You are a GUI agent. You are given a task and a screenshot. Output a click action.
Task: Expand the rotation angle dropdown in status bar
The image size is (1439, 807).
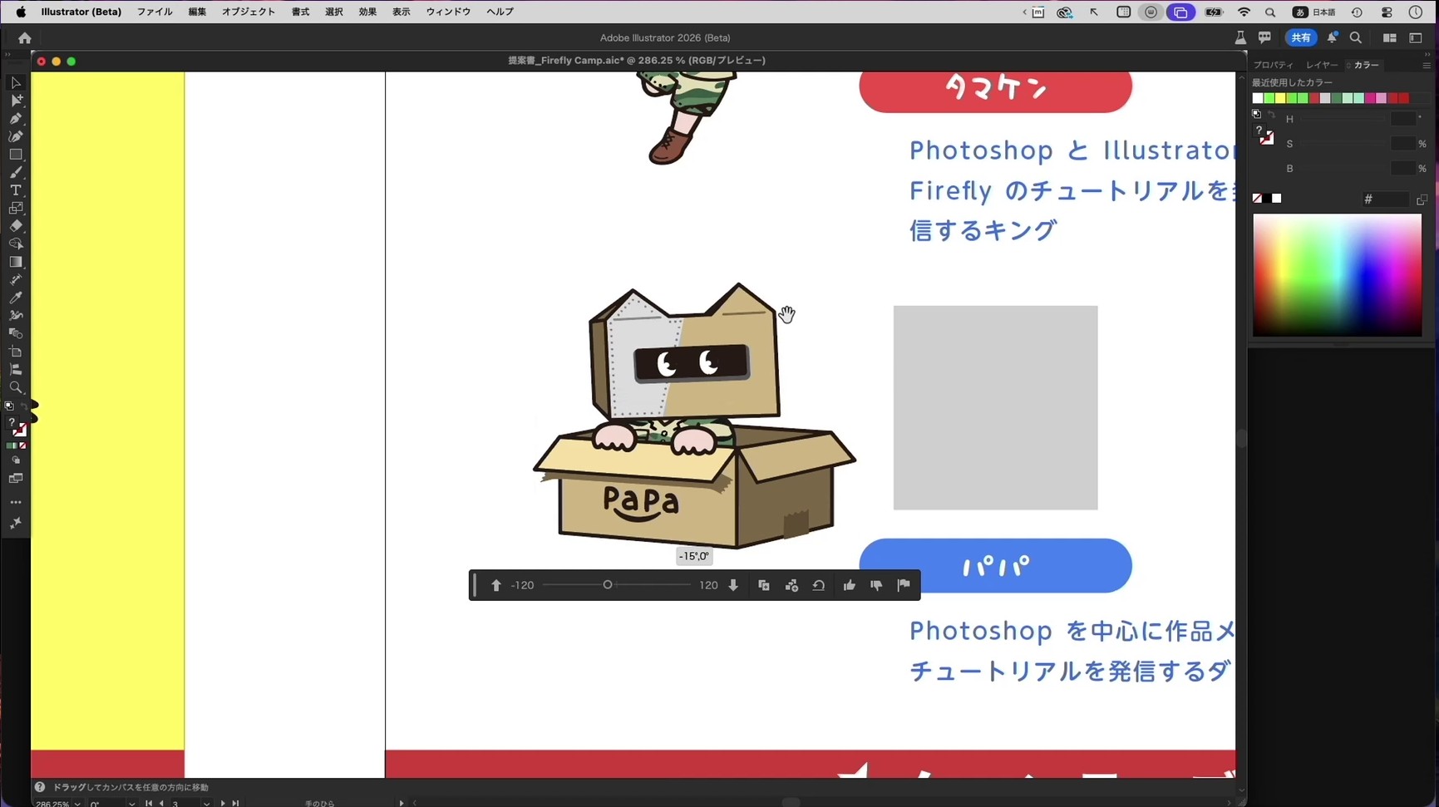click(131, 804)
